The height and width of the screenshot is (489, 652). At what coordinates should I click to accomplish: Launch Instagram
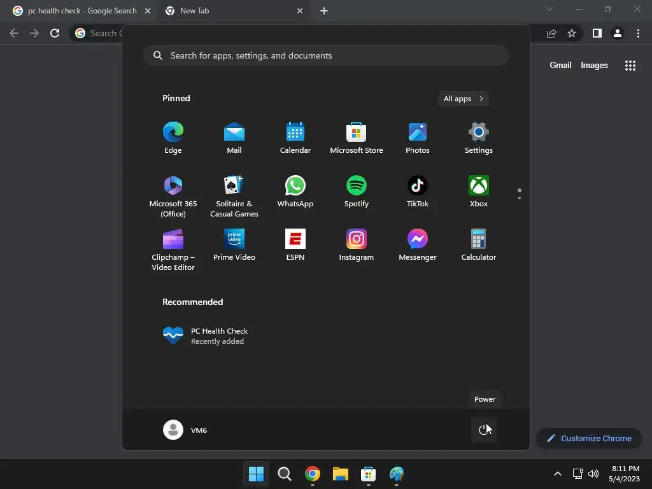point(357,245)
